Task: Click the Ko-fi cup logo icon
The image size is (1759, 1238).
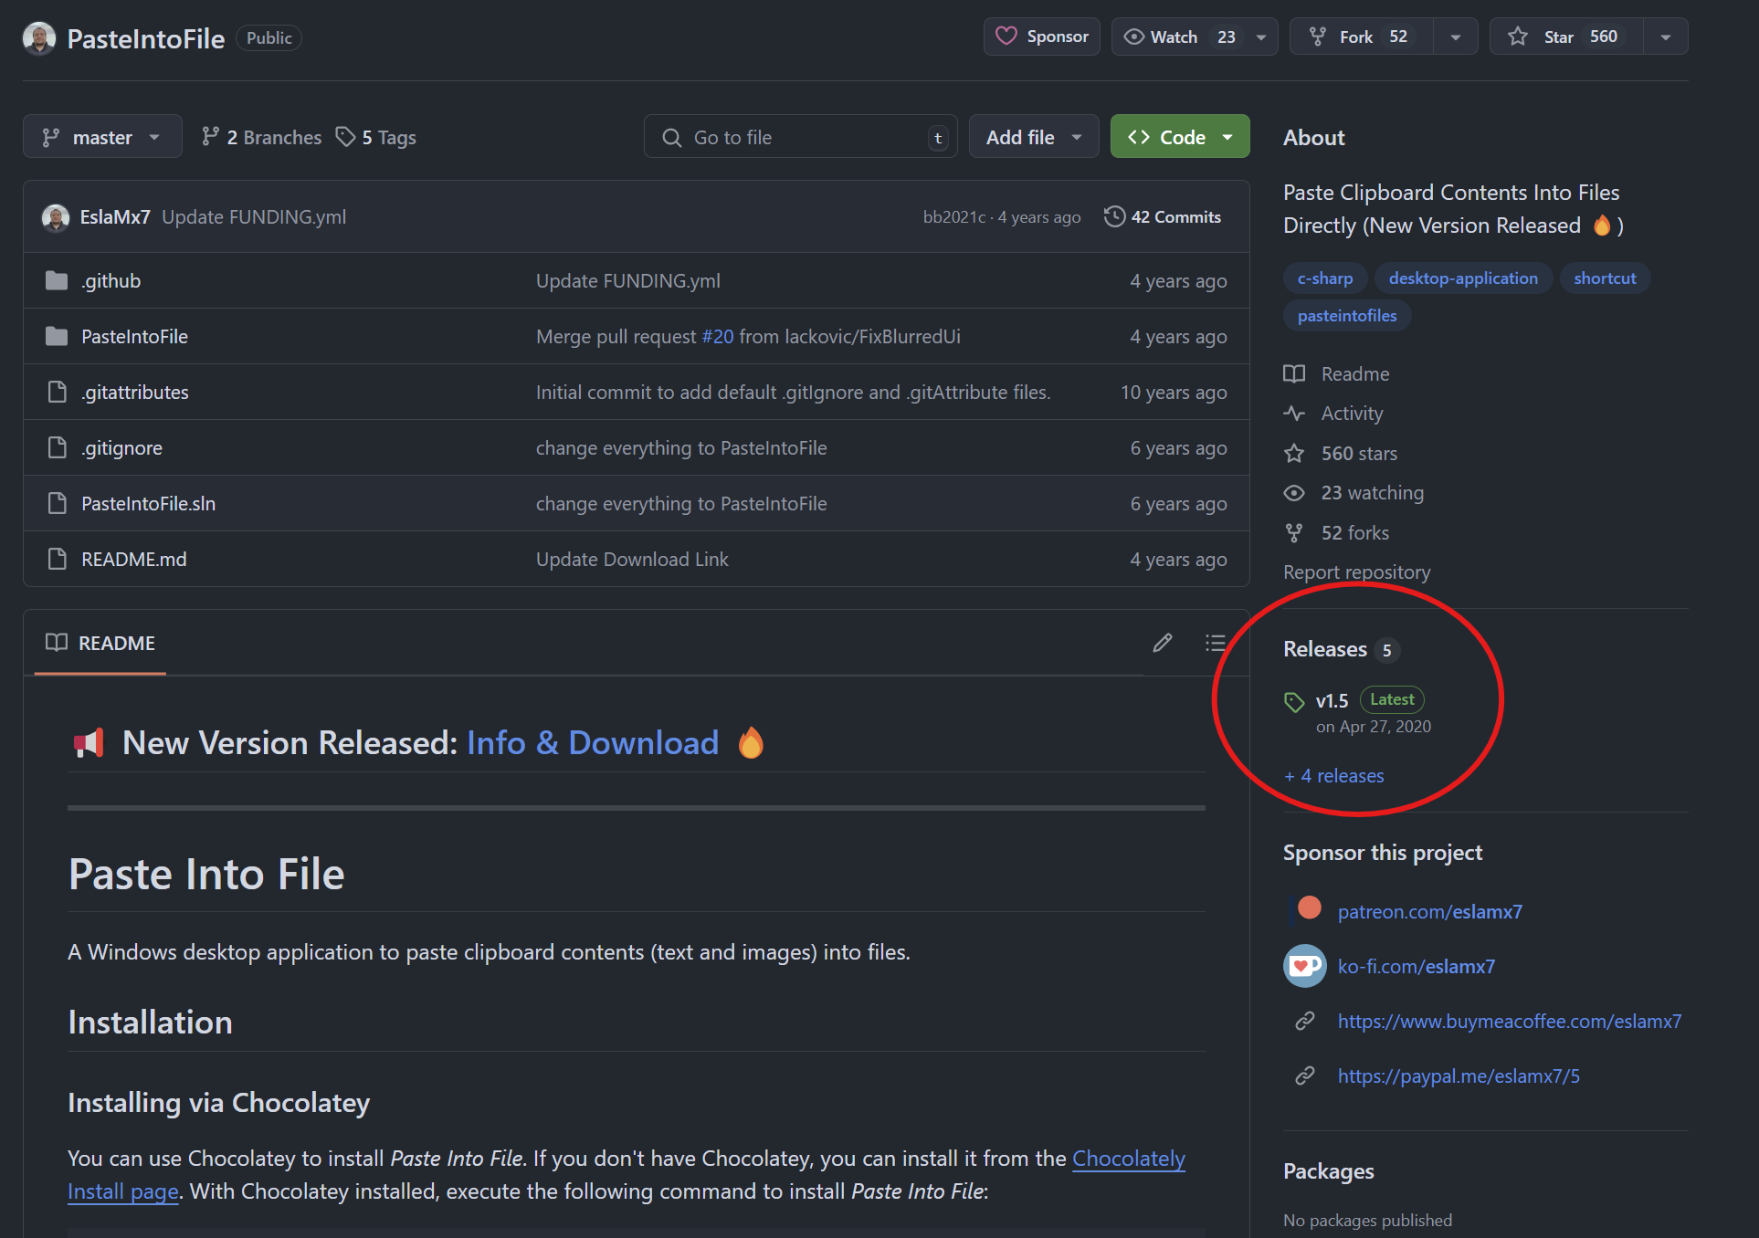Action: (x=1305, y=966)
